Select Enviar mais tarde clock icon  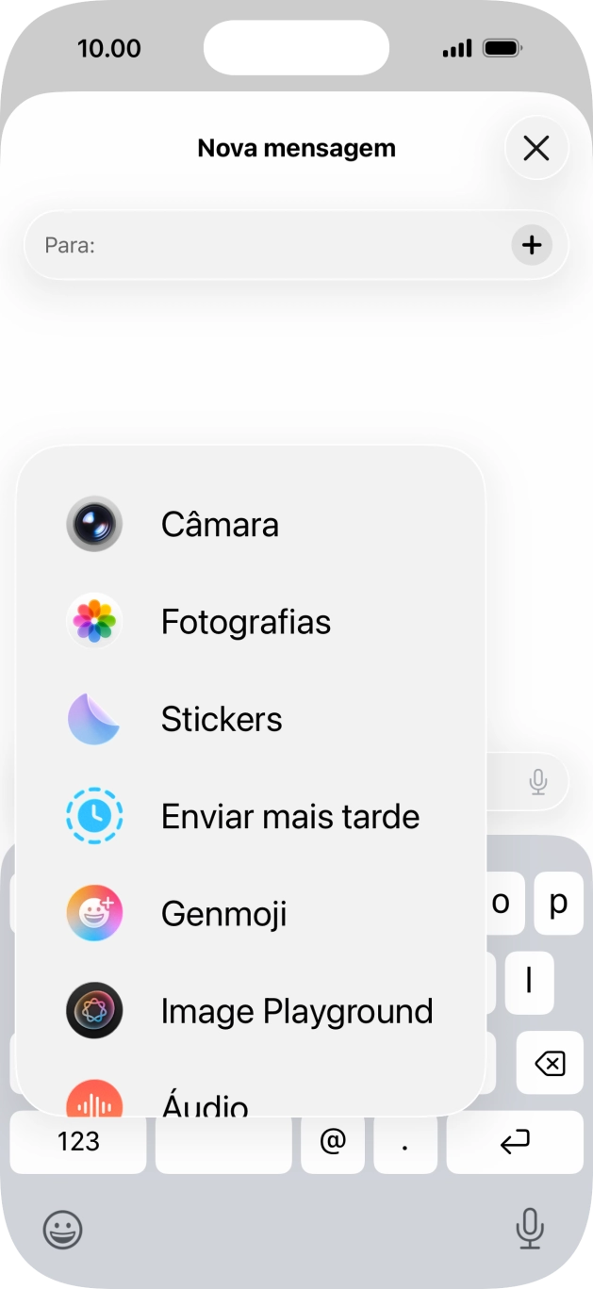94,816
